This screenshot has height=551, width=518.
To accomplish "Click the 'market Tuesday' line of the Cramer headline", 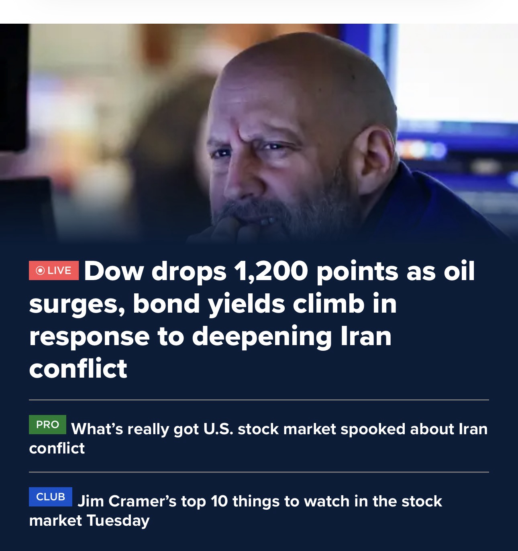I will click(x=89, y=521).
